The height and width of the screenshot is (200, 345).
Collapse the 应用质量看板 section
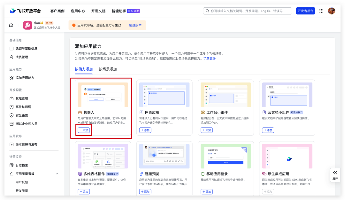click(x=57, y=174)
